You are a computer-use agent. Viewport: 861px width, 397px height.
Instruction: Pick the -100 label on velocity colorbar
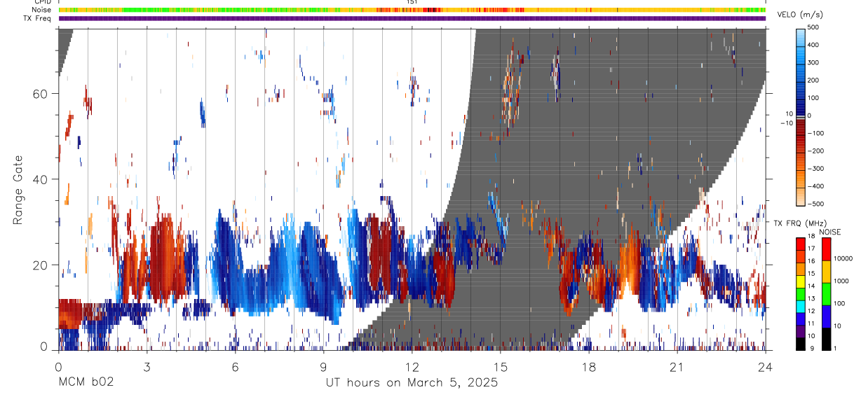click(815, 133)
